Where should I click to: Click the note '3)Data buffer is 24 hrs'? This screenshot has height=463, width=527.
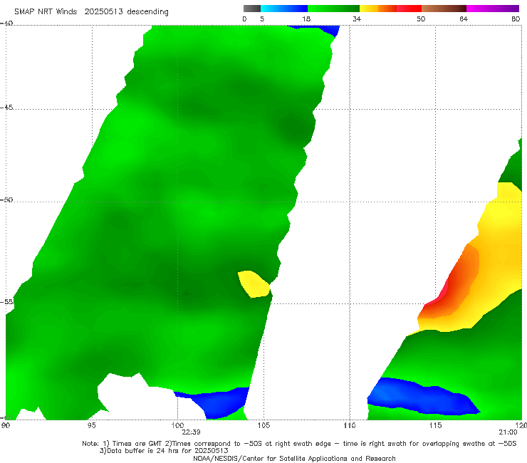pos(164,451)
